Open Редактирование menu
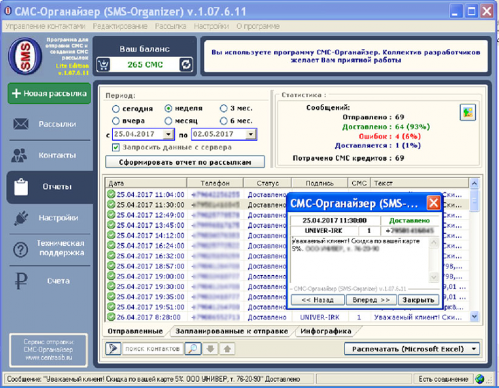 click(x=120, y=27)
